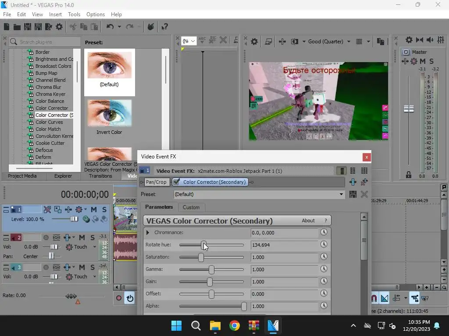Click the loop playback power button

click(130, 298)
